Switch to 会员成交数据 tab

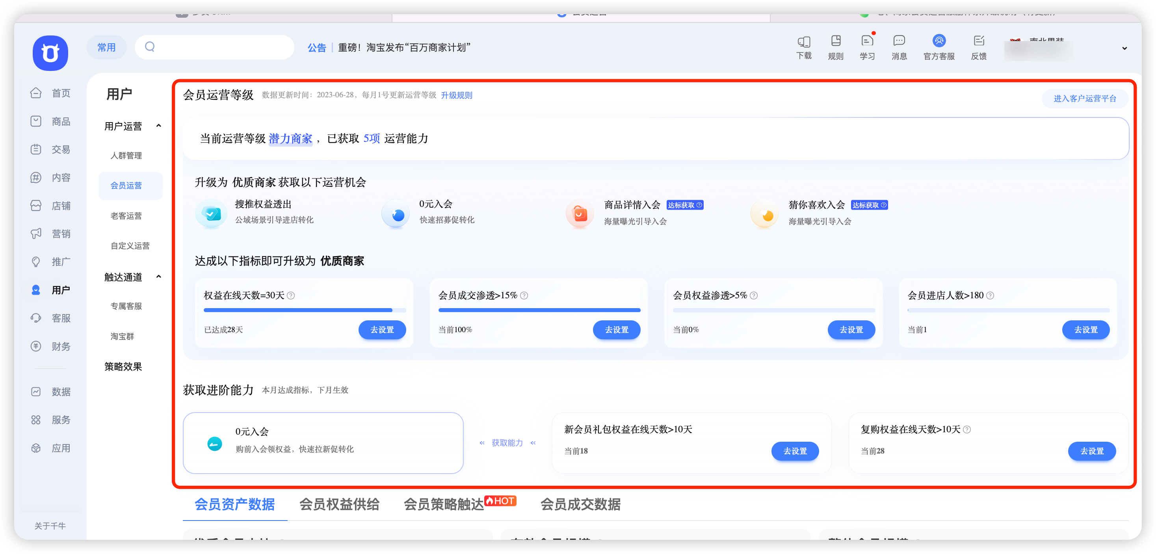[x=581, y=504]
